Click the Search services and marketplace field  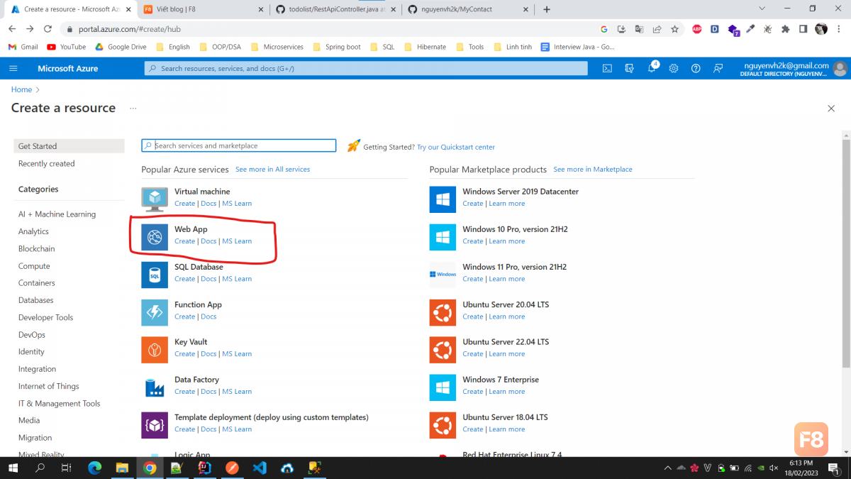(238, 145)
